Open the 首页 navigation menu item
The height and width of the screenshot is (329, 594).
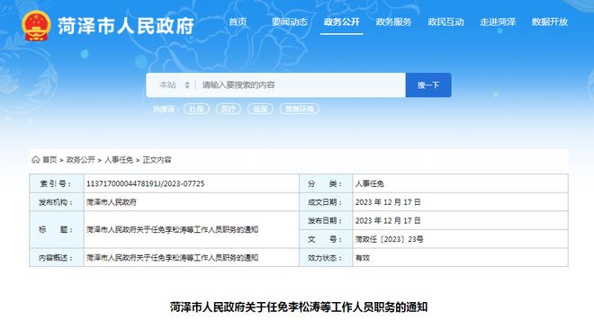238,22
